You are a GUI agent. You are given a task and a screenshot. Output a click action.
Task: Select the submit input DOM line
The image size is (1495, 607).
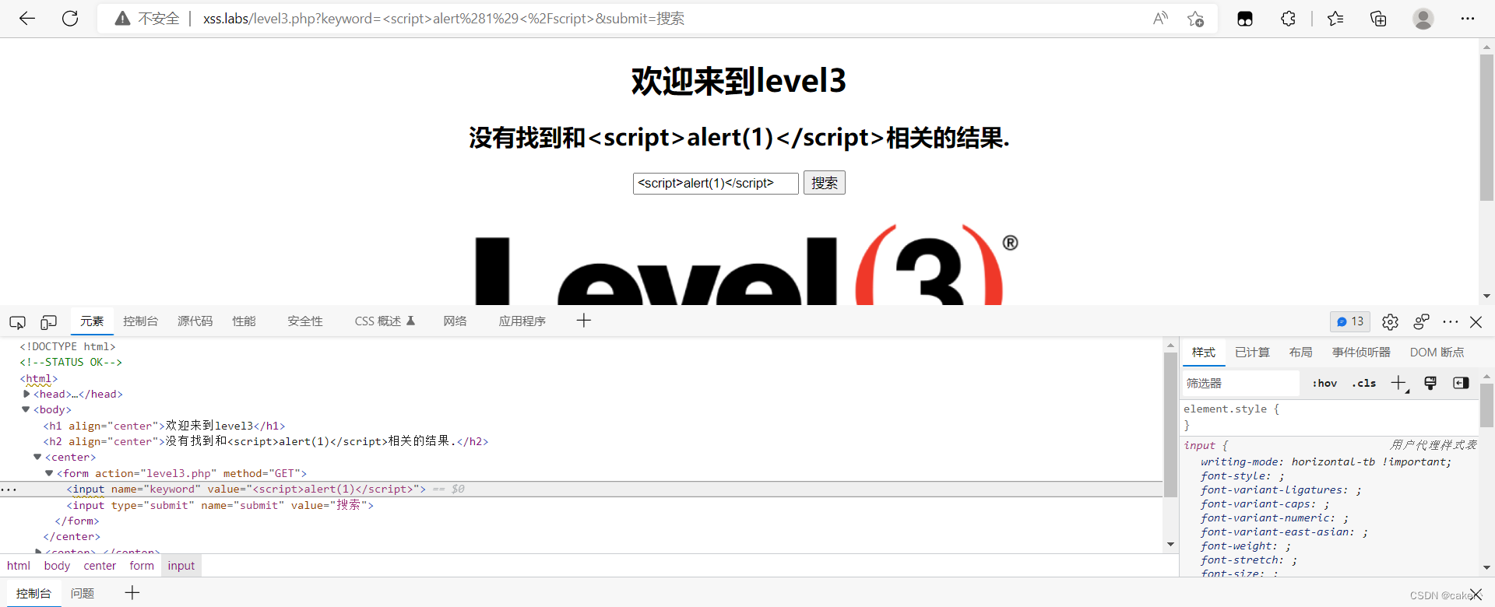[x=220, y=505]
